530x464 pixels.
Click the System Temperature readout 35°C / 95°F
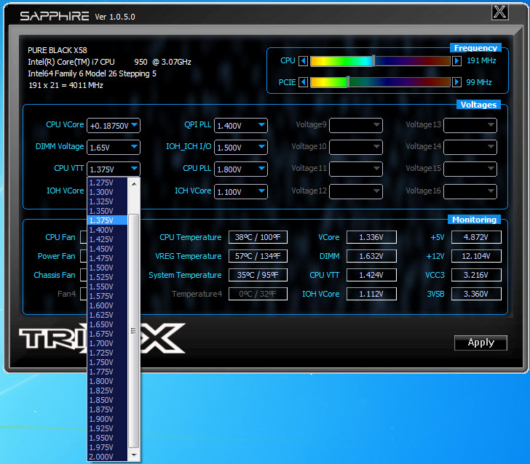(x=258, y=275)
